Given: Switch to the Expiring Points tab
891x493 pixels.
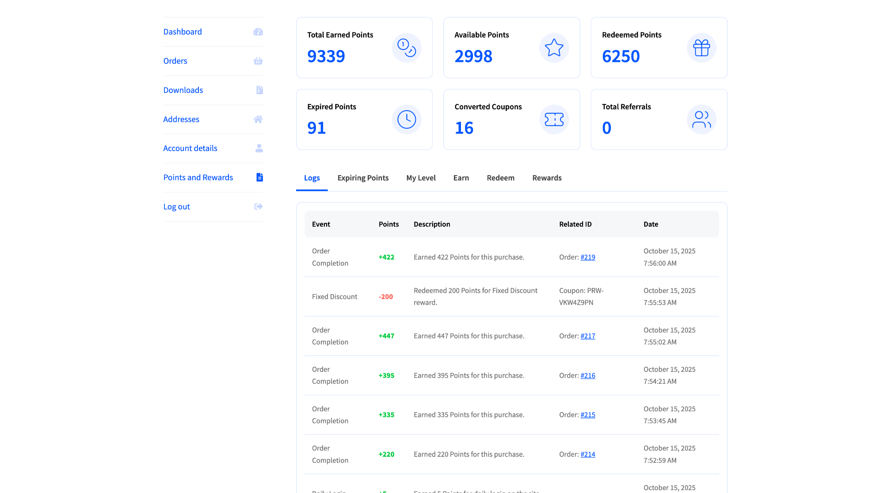Looking at the screenshot, I should (363, 178).
